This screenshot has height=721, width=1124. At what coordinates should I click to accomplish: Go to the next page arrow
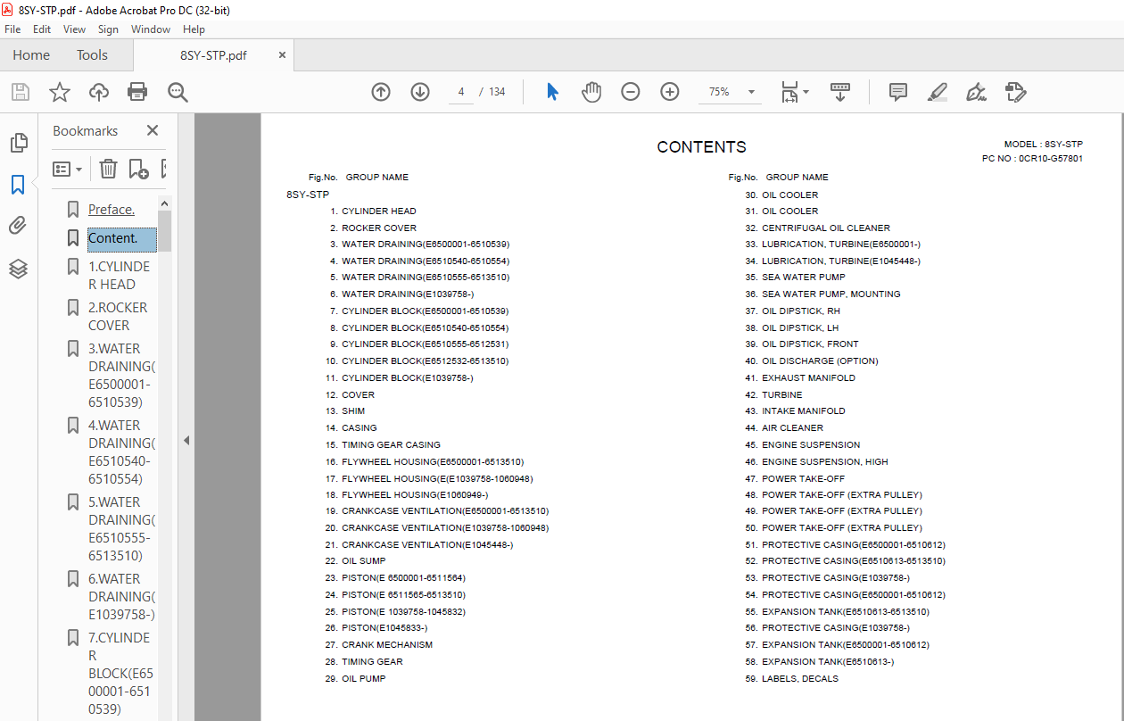point(420,92)
